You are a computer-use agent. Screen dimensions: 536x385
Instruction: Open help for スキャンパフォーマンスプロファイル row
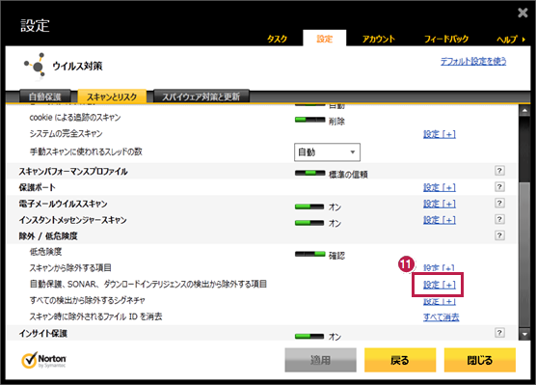(x=499, y=171)
